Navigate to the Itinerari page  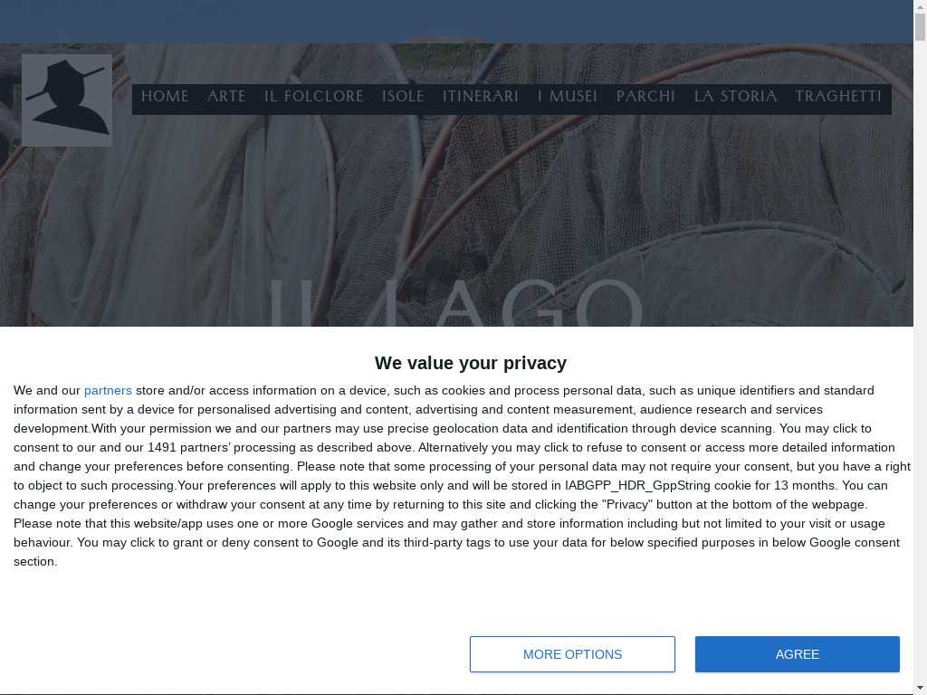pos(481,97)
